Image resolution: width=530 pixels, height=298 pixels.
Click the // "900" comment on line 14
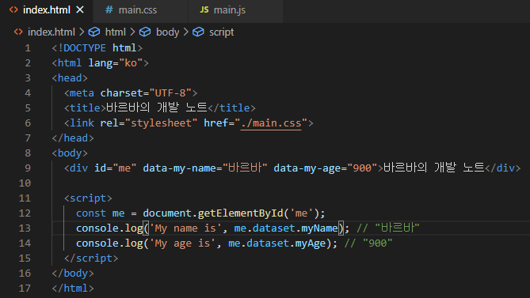coord(368,243)
